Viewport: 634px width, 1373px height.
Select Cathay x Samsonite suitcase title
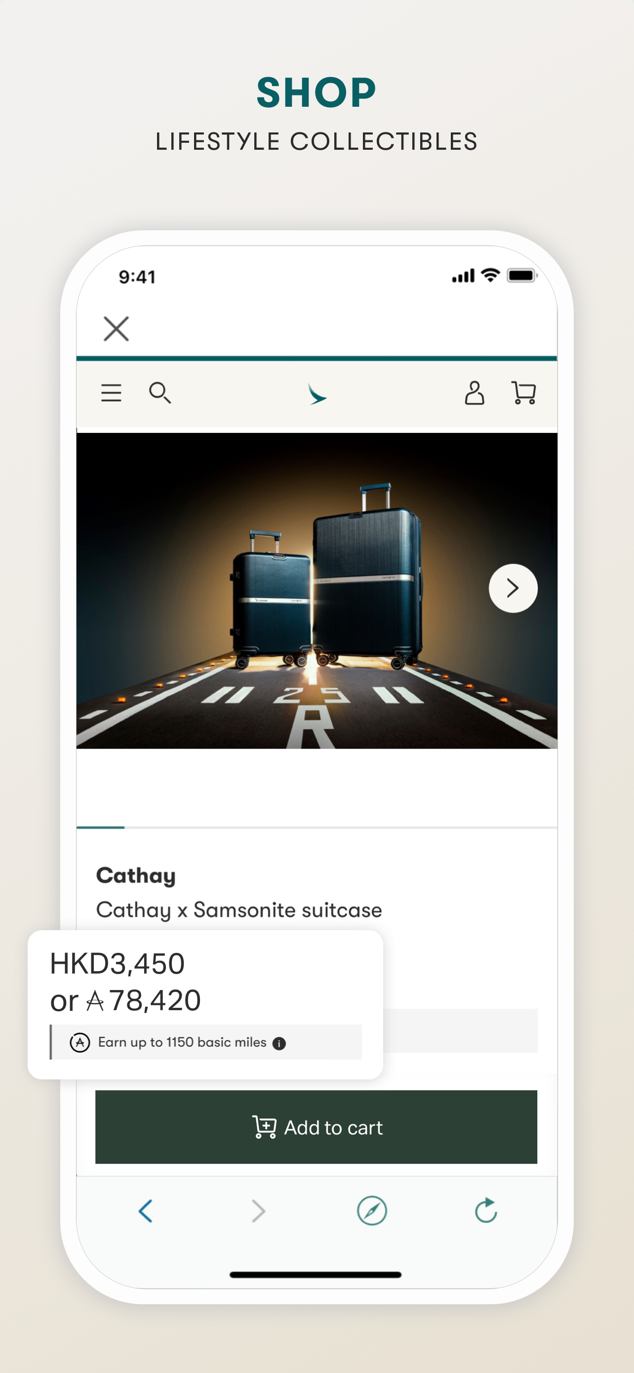click(x=239, y=910)
